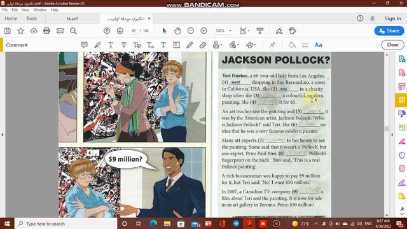Image resolution: width=407 pixels, height=229 pixels.
Task: Go to the next page with the down arrow
Action: pos(120,31)
